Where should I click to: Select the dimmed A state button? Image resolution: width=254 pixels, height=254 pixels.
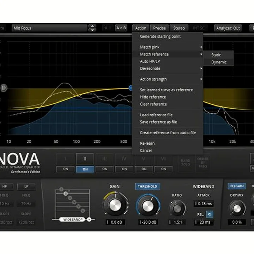(106, 28)
